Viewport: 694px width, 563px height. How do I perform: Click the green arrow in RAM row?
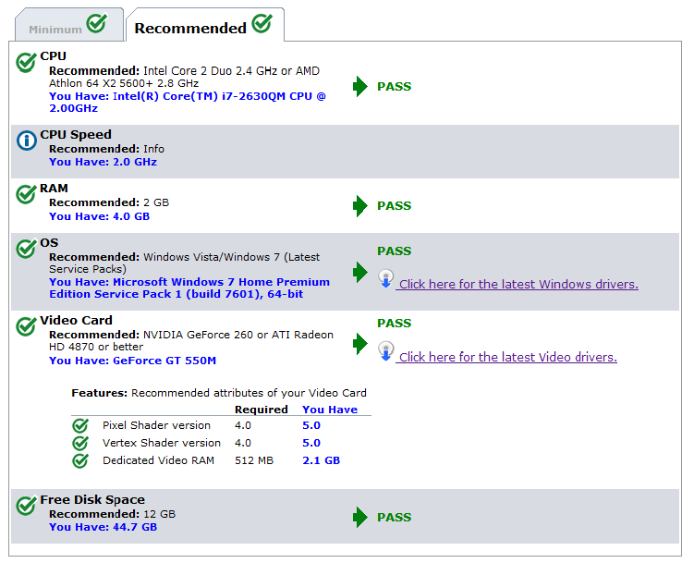(360, 206)
